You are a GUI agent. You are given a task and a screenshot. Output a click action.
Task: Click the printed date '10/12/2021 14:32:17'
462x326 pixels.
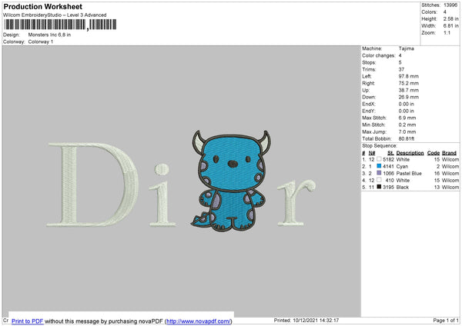316,321
